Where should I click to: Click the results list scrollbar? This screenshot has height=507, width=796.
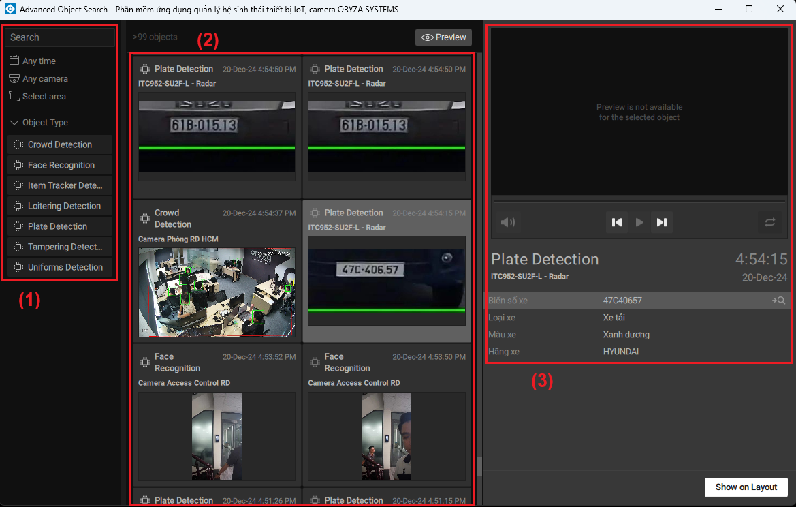click(x=479, y=466)
